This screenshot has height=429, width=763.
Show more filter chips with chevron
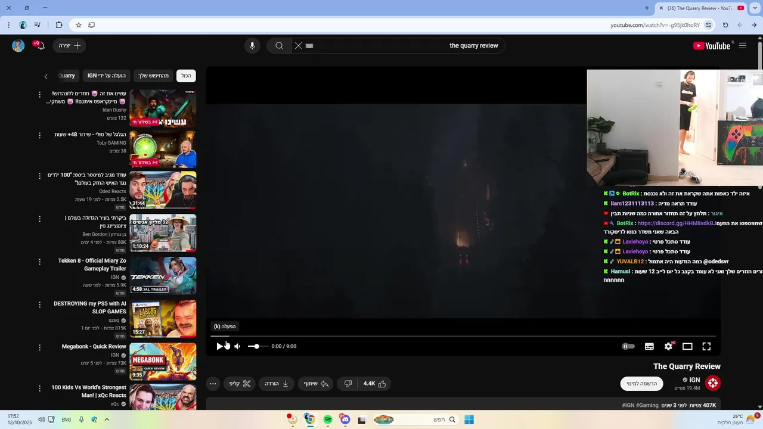pos(46,76)
